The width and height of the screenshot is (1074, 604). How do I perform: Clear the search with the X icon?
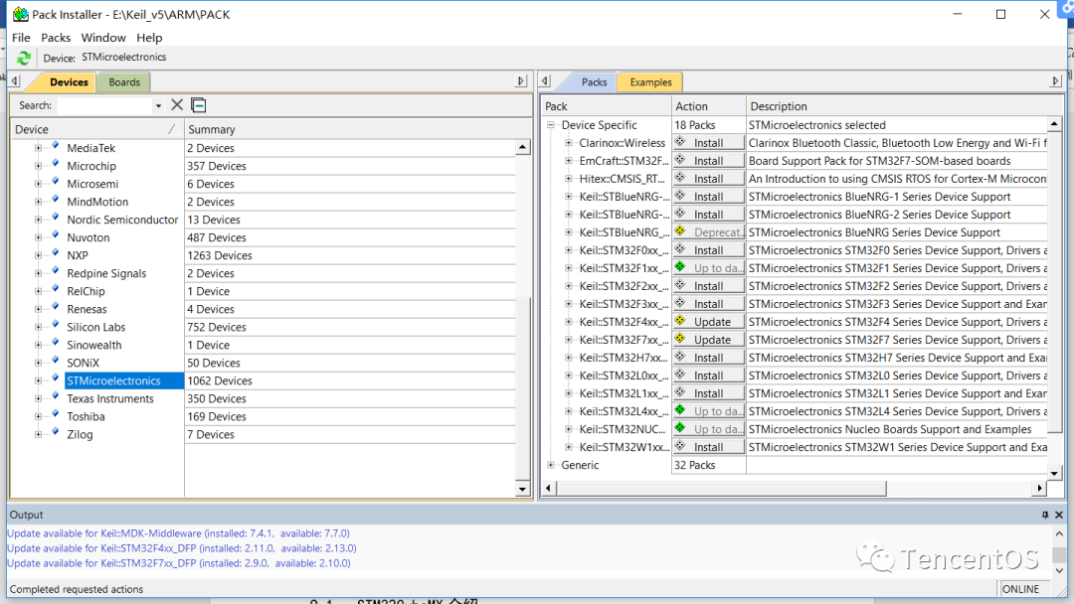pos(177,105)
